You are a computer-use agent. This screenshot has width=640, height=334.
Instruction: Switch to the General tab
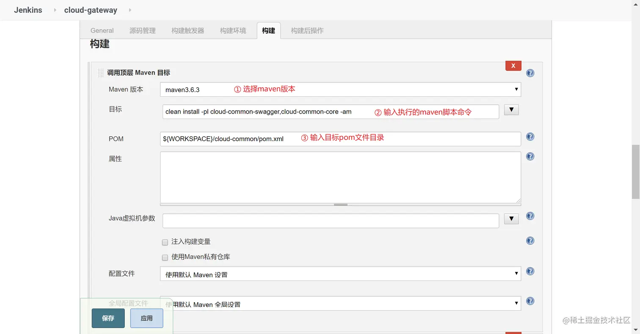(102, 31)
